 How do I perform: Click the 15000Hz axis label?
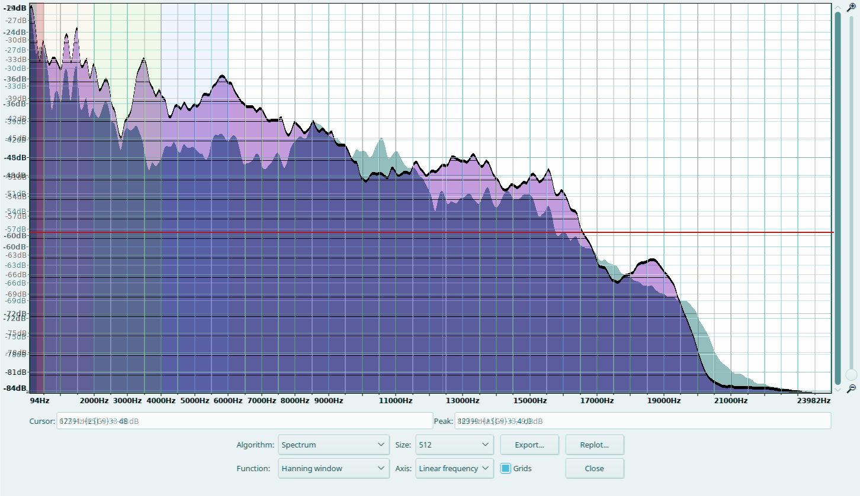coord(530,400)
